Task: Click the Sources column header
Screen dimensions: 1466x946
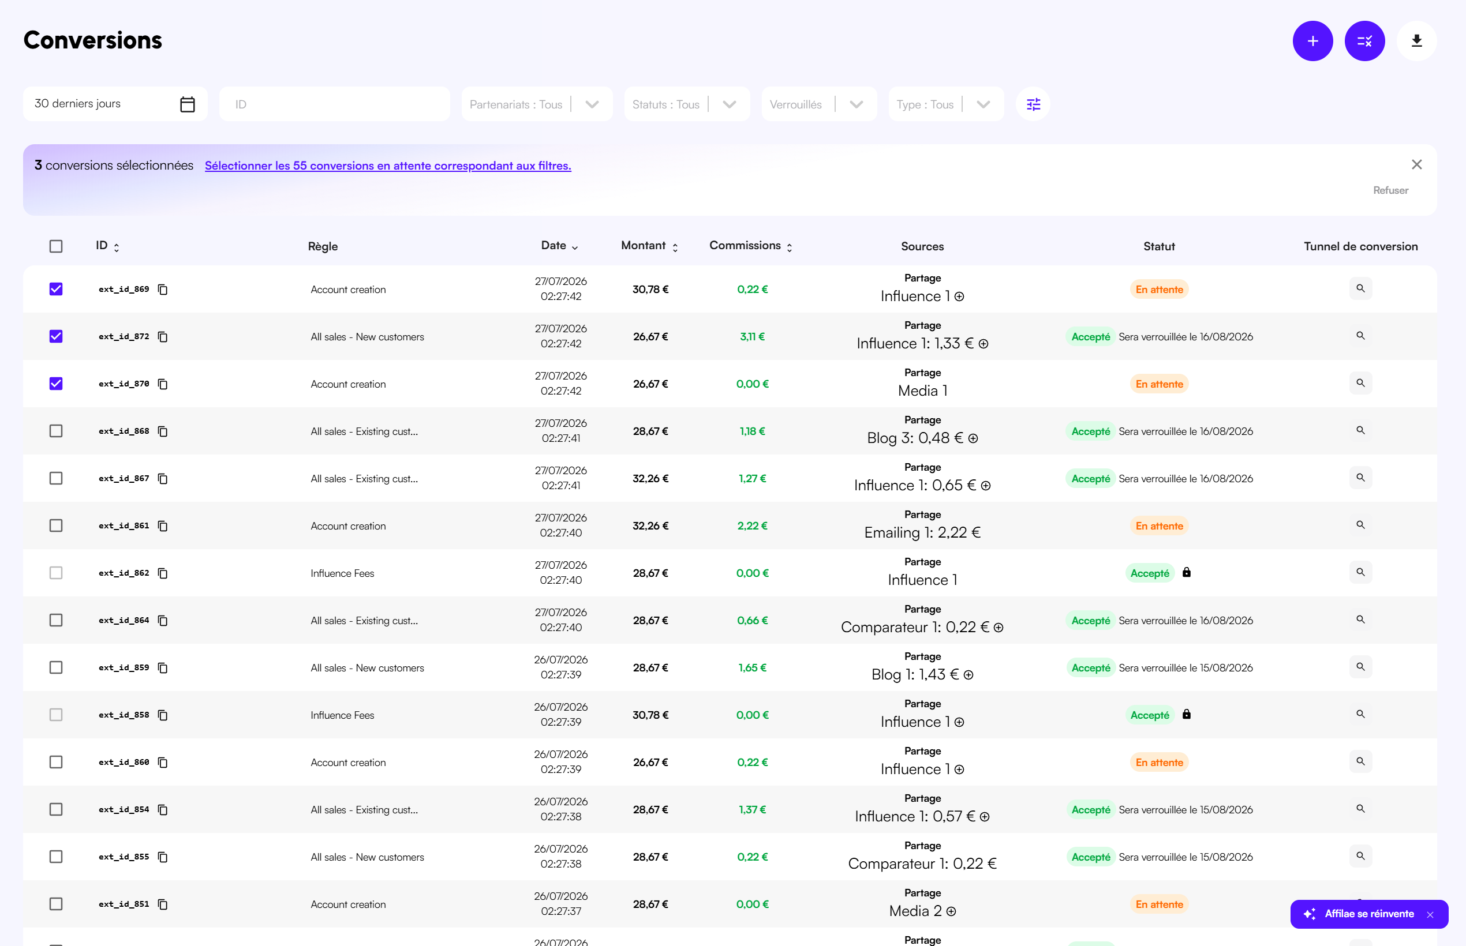Action: coord(922,246)
